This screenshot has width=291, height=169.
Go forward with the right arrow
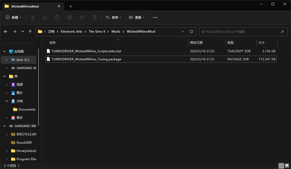click(x=15, y=32)
